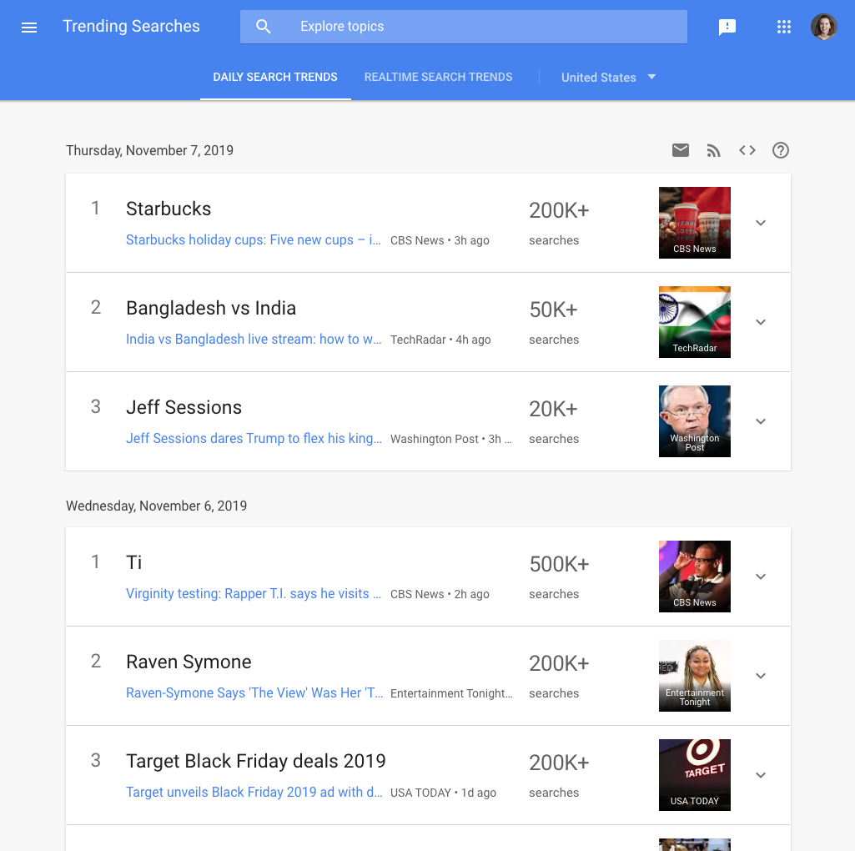Click the Trending Searches page title

[132, 26]
